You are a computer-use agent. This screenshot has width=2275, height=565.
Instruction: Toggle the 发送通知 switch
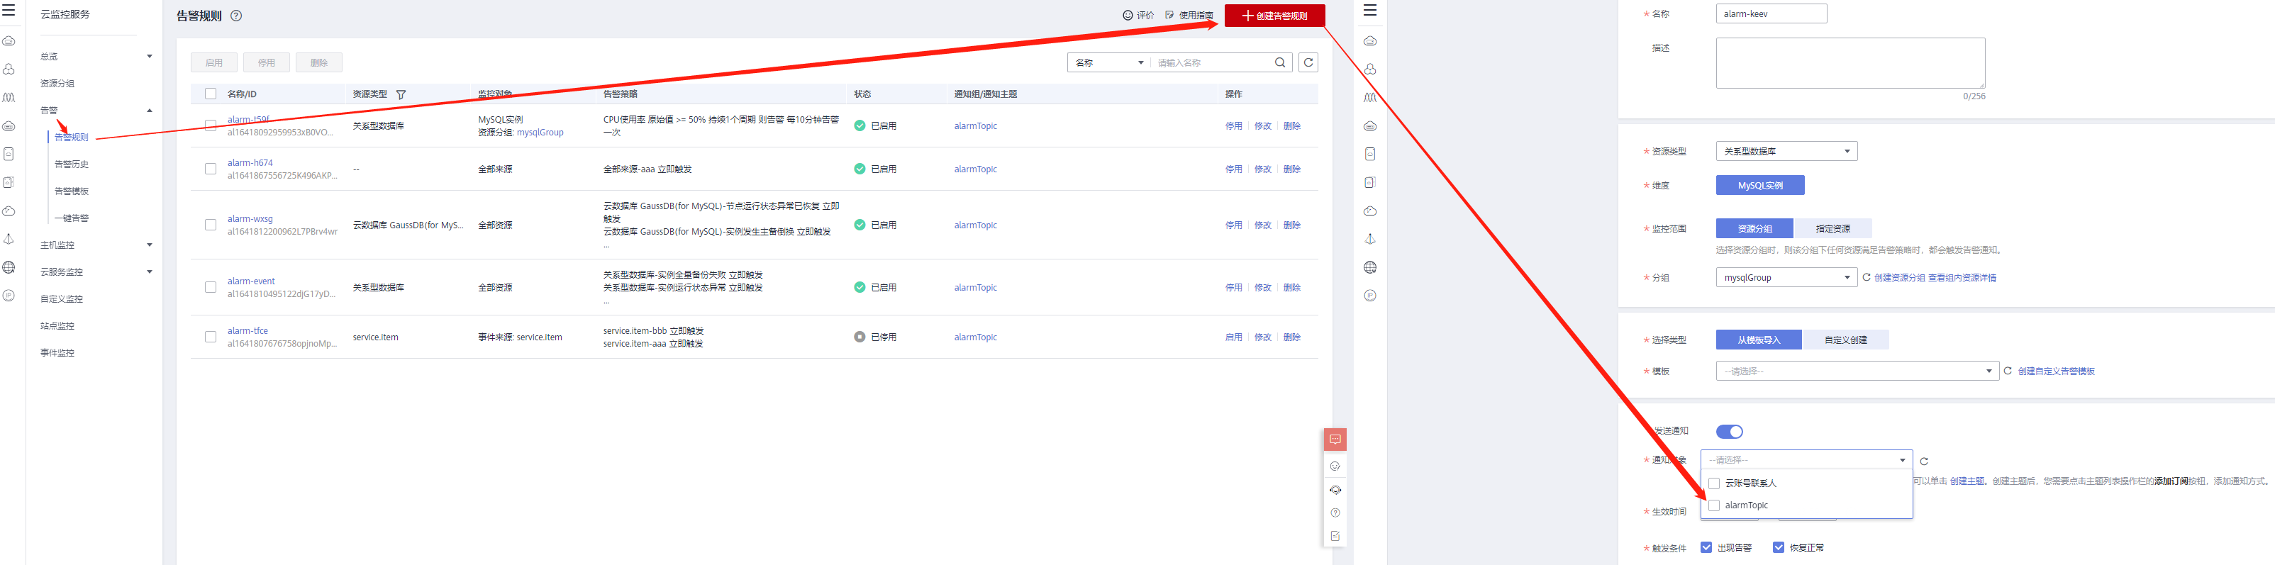(x=1728, y=432)
